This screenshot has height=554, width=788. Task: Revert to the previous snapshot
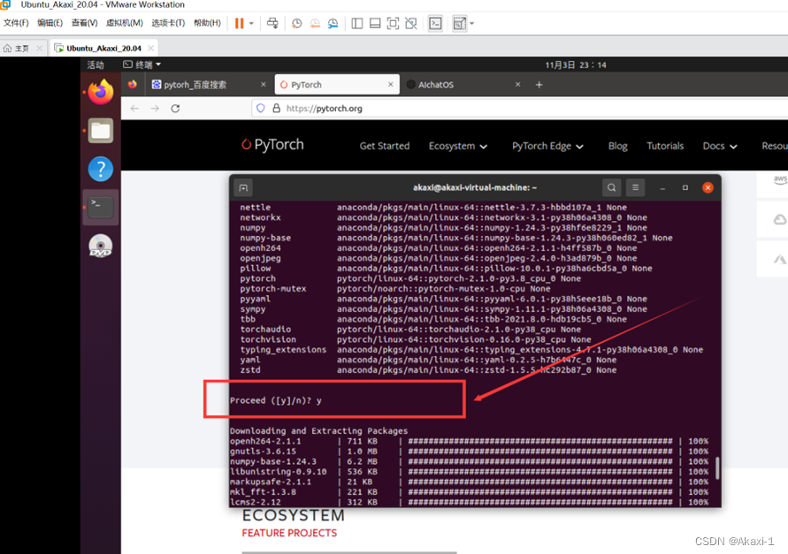315,23
